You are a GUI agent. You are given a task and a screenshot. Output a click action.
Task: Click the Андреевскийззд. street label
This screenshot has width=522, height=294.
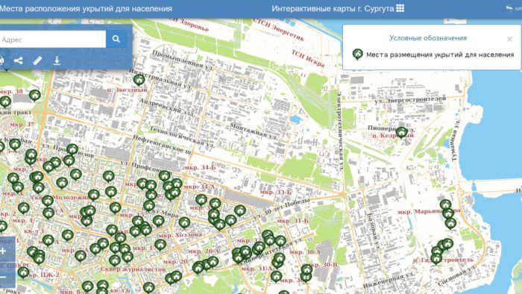[x=167, y=108]
